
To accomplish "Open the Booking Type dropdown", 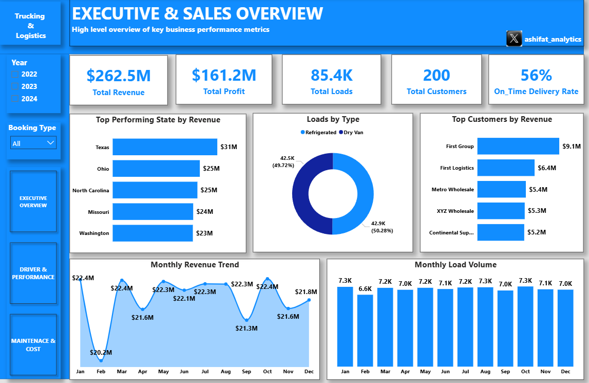I will point(33,143).
